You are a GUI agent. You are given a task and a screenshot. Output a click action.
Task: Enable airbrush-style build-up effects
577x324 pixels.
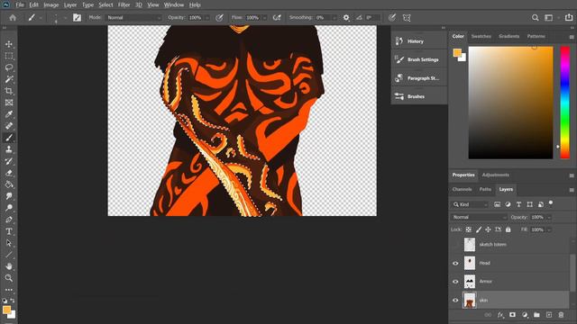click(277, 18)
